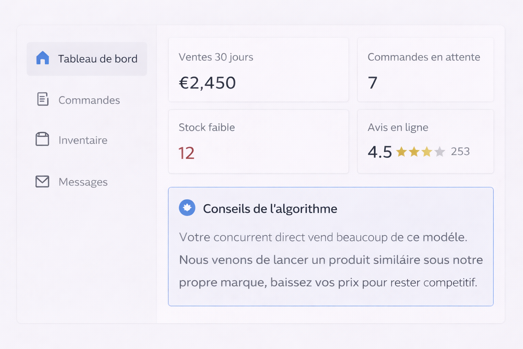The width and height of the screenshot is (523, 349).
Task: Click the red low stock number 12
Action: tap(186, 153)
